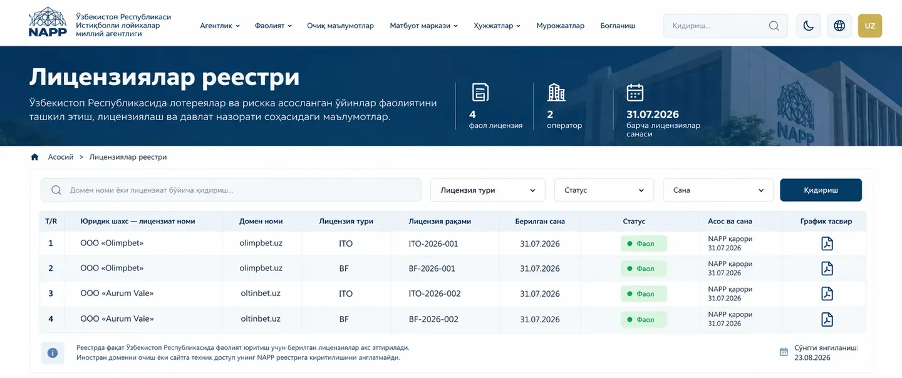This screenshot has width=902, height=378.
Task: Click license number ITO-2026-002
Action: click(435, 294)
